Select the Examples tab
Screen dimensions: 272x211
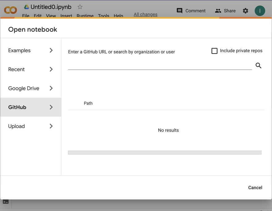[31, 50]
